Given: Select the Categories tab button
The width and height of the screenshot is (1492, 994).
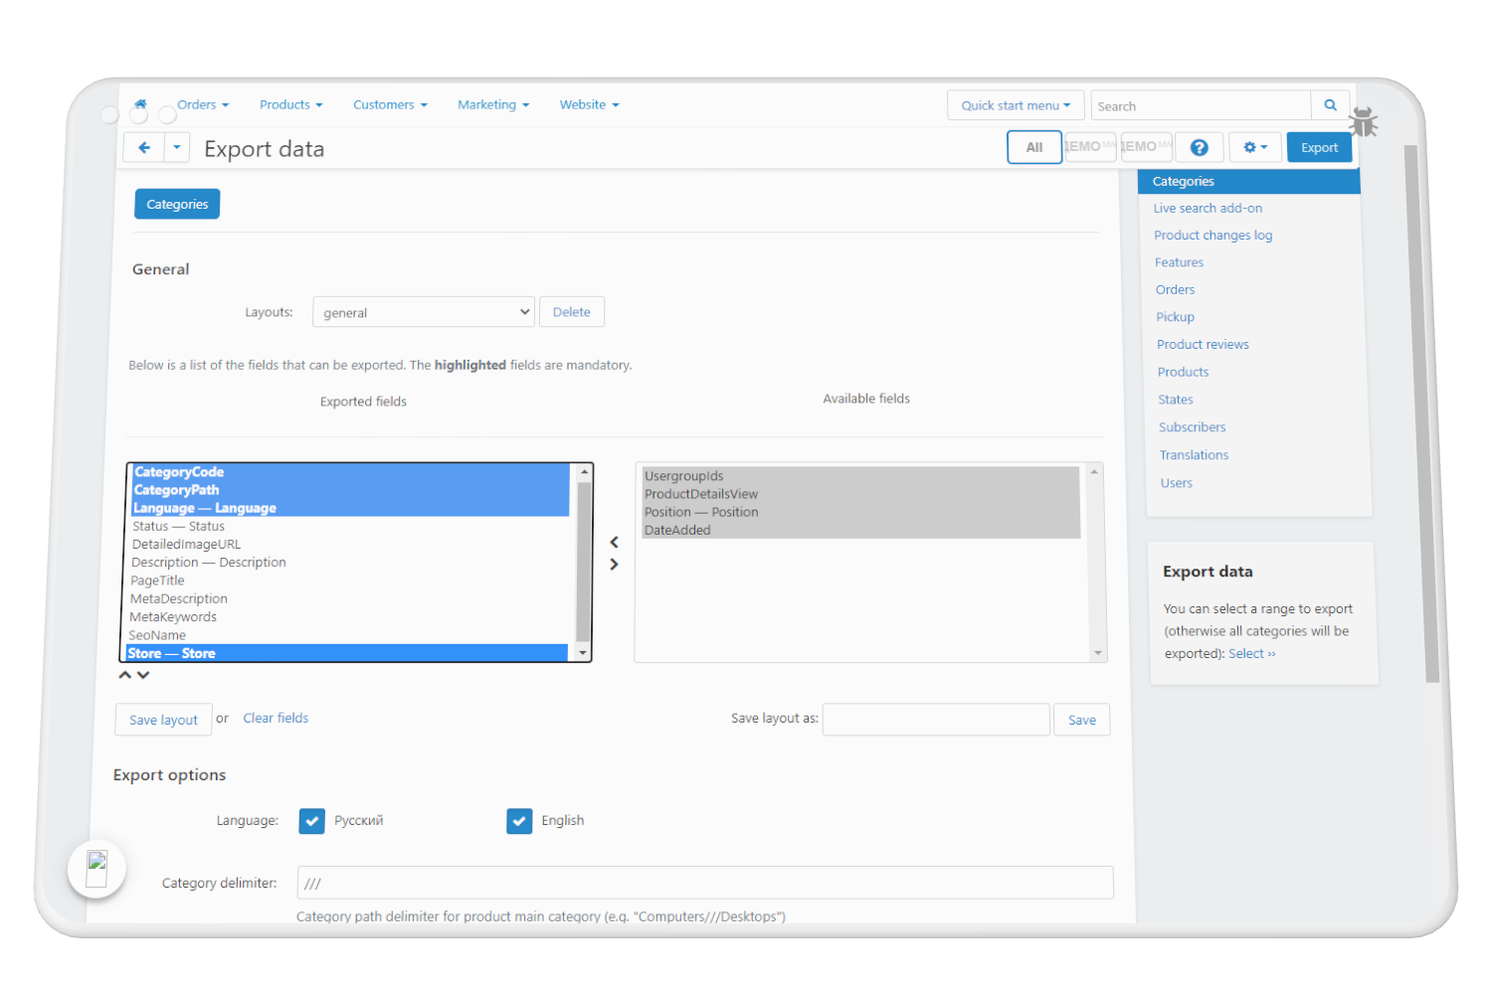Looking at the screenshot, I should click(177, 204).
